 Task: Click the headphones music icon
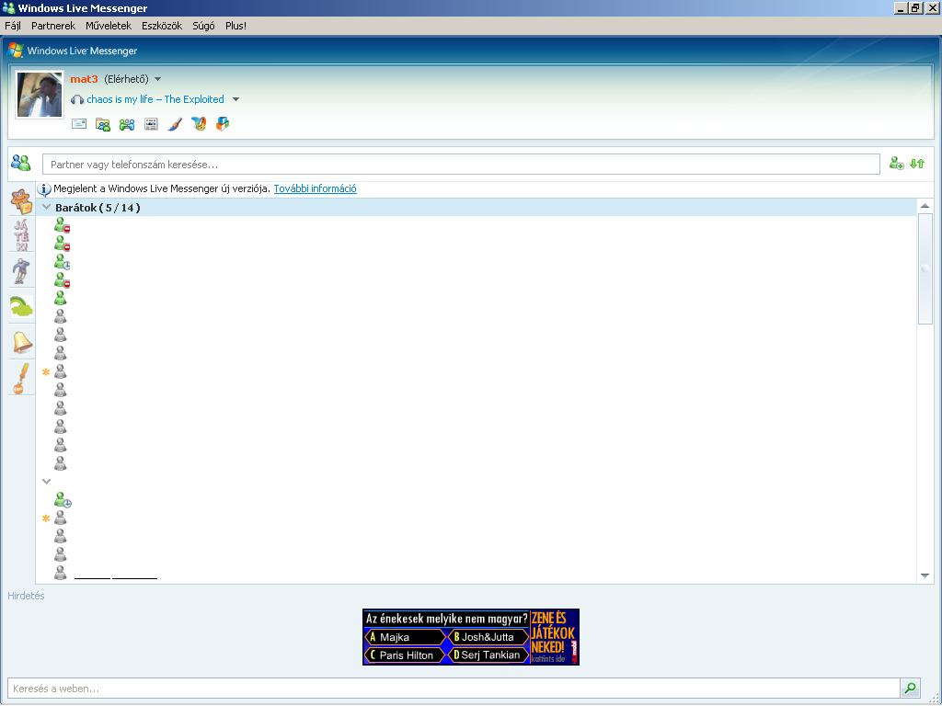point(77,99)
